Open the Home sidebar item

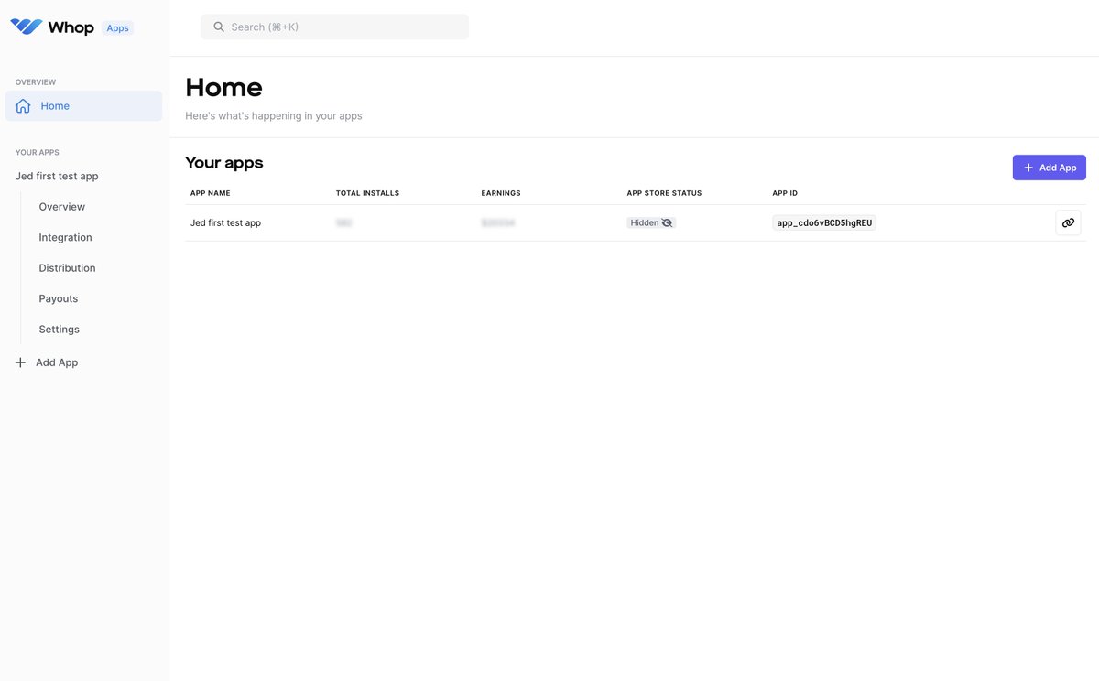pos(83,106)
